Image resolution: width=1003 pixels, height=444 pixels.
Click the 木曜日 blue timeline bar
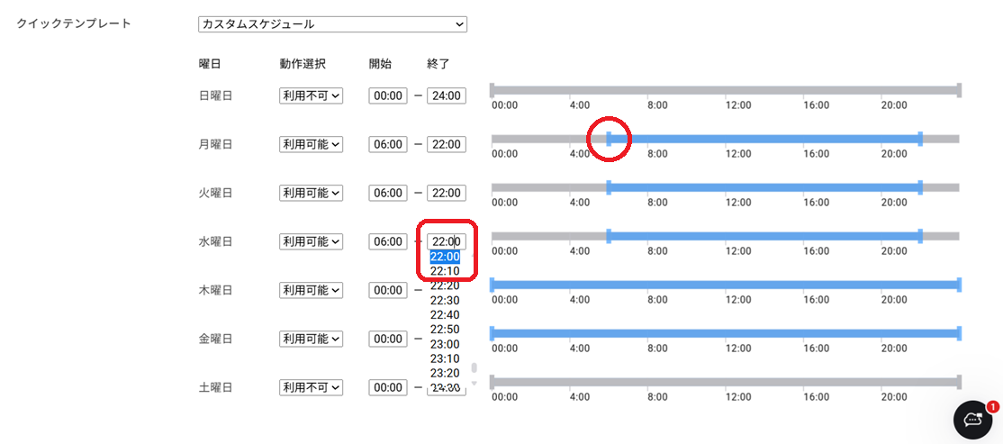(725, 285)
